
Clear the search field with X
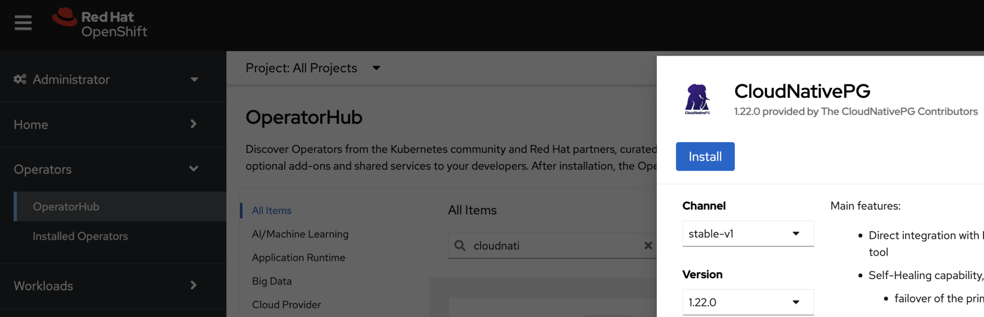(648, 246)
